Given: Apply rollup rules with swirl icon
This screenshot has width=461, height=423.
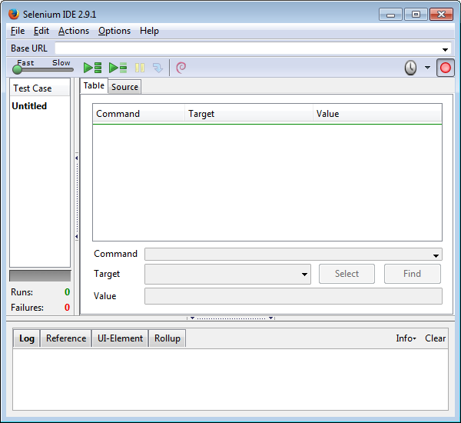Looking at the screenshot, I should 181,68.
